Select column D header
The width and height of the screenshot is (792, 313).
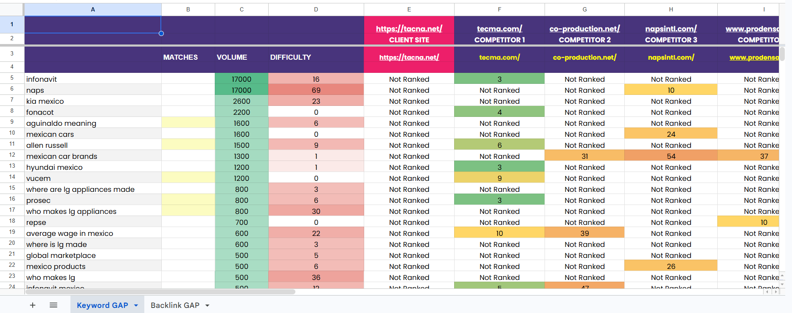[316, 9]
